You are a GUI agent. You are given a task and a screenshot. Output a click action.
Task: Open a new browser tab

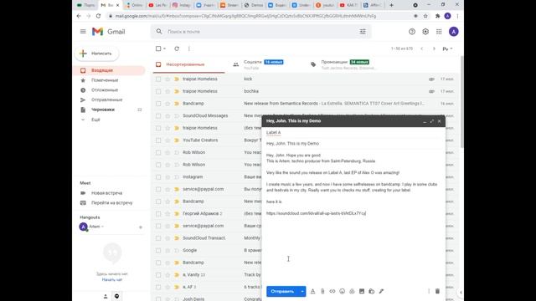pos(391,5)
